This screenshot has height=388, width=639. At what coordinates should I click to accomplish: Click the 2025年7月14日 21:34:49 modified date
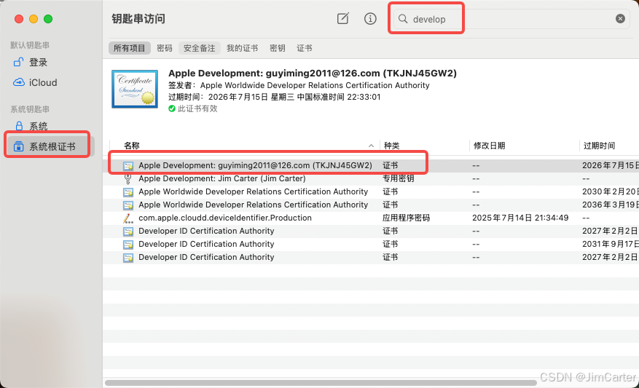point(520,218)
